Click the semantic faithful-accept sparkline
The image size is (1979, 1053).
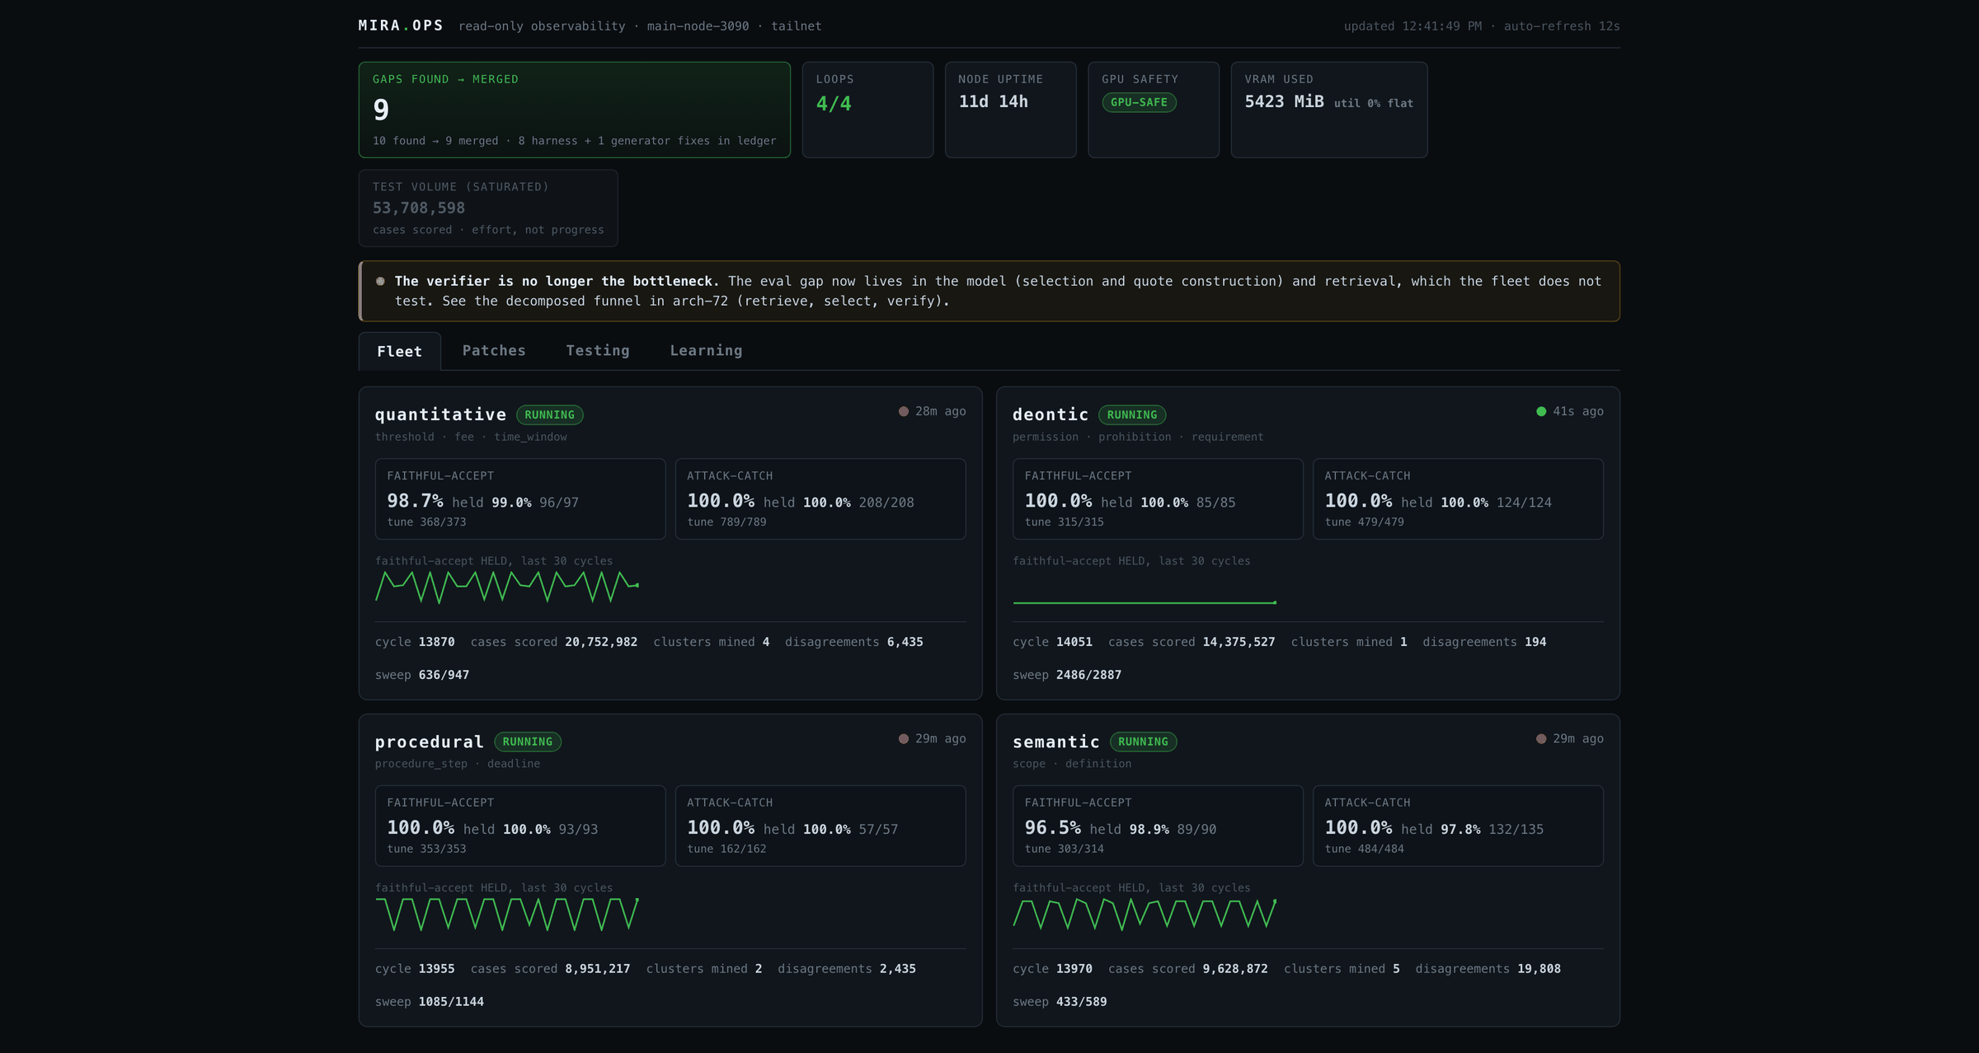point(1145,914)
